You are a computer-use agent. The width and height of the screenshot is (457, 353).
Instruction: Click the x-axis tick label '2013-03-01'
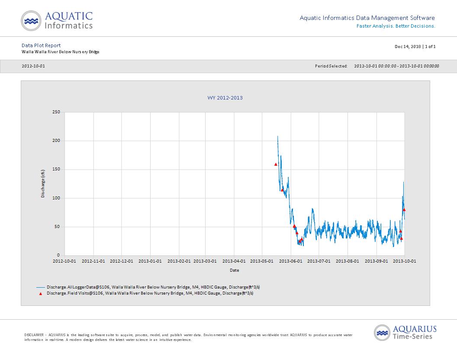click(205, 261)
